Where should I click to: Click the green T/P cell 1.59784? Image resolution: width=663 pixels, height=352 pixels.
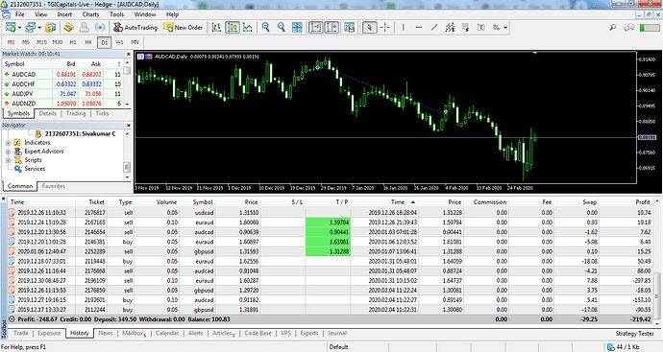point(328,222)
